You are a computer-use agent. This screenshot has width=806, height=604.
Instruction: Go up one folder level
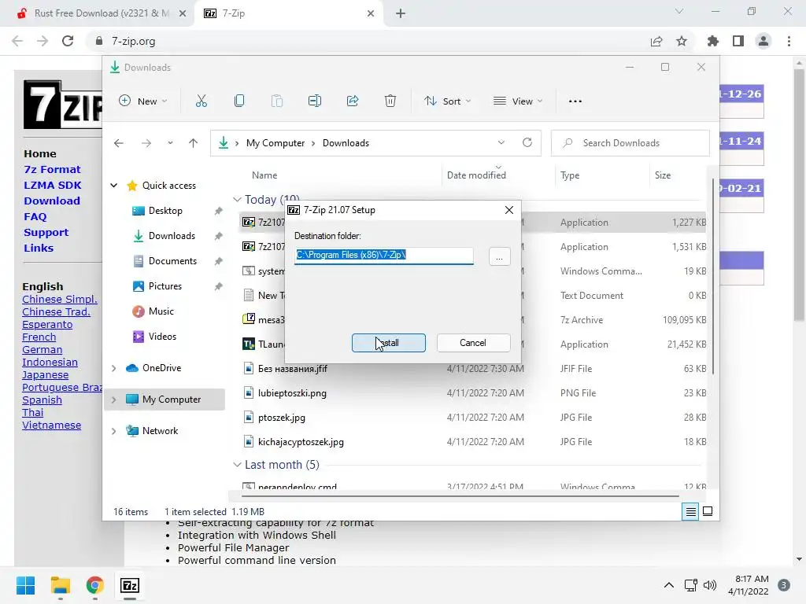pyautogui.click(x=194, y=143)
